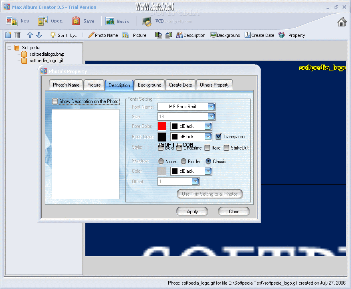The image size is (351, 289).
Task: Go to the home icon
Action: (342, 22)
